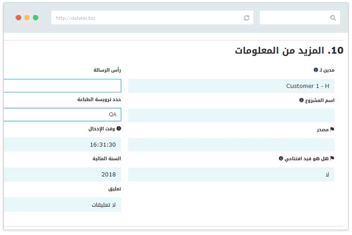This screenshot has height=235, width=352.
Task: Click the flag icon beside مصدر
Action: (332, 130)
